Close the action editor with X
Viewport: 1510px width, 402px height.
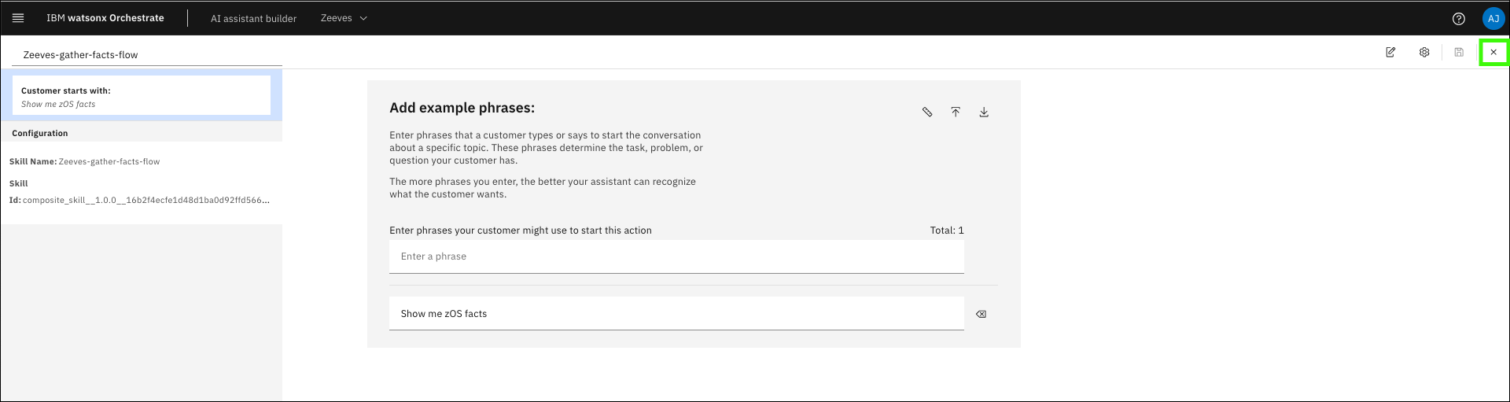[x=1493, y=53]
